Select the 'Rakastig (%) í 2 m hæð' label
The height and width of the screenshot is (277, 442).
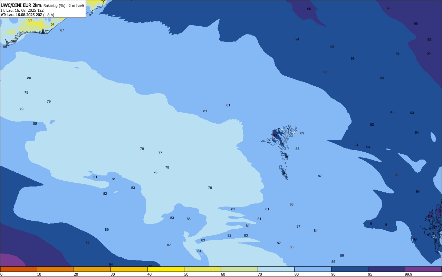[64, 6]
